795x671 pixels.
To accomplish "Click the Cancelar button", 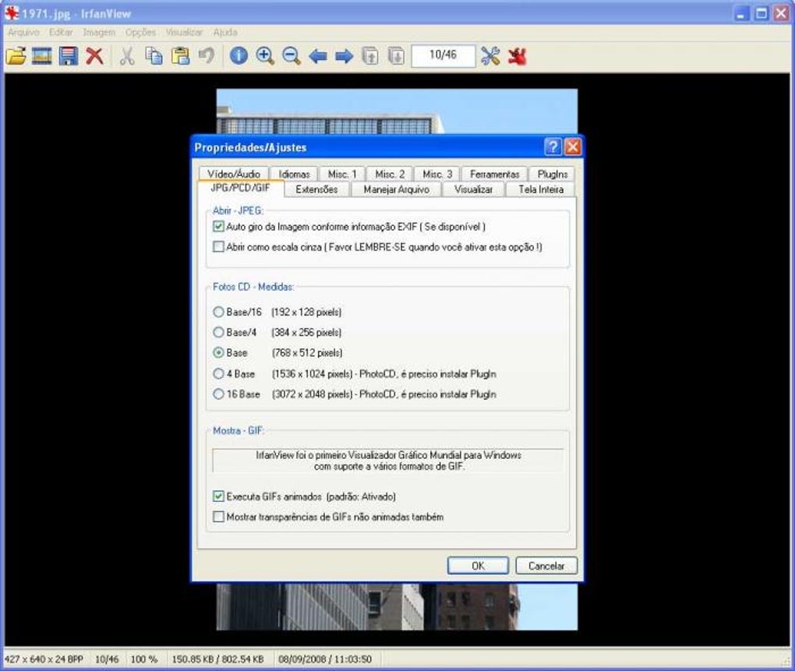I will (546, 566).
